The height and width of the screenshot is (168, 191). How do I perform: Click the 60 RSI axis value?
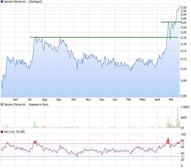(x=182, y=147)
